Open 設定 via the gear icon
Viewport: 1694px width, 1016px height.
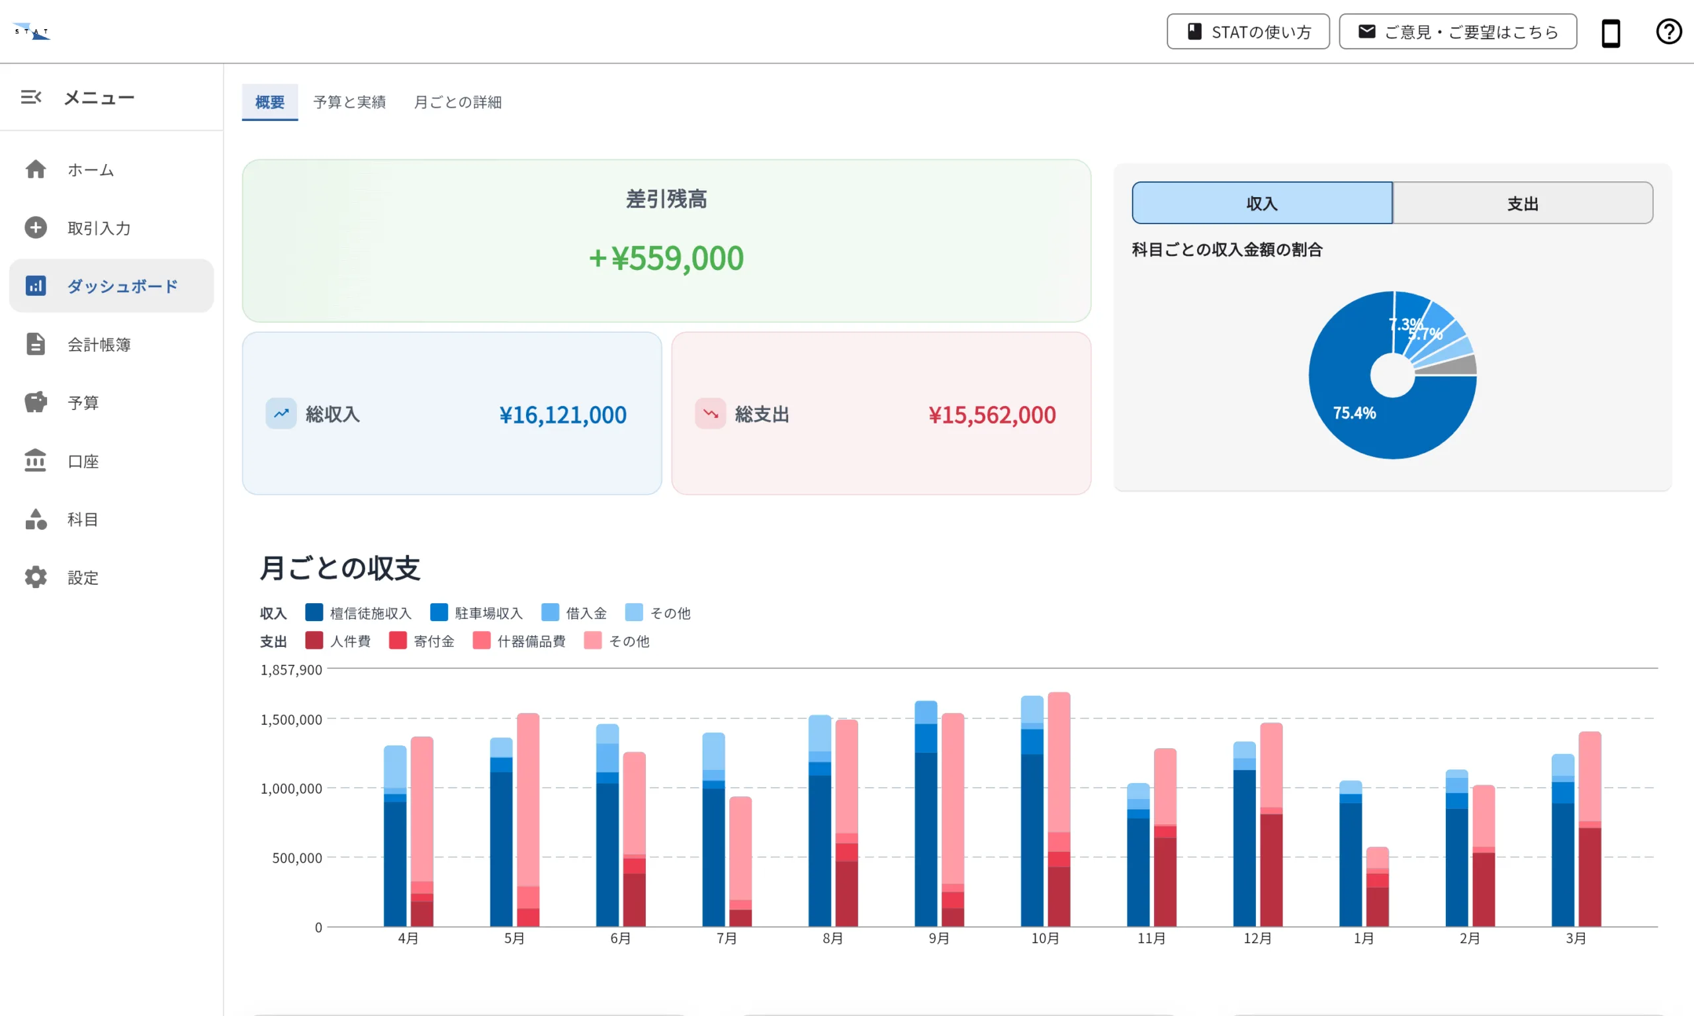[36, 577]
